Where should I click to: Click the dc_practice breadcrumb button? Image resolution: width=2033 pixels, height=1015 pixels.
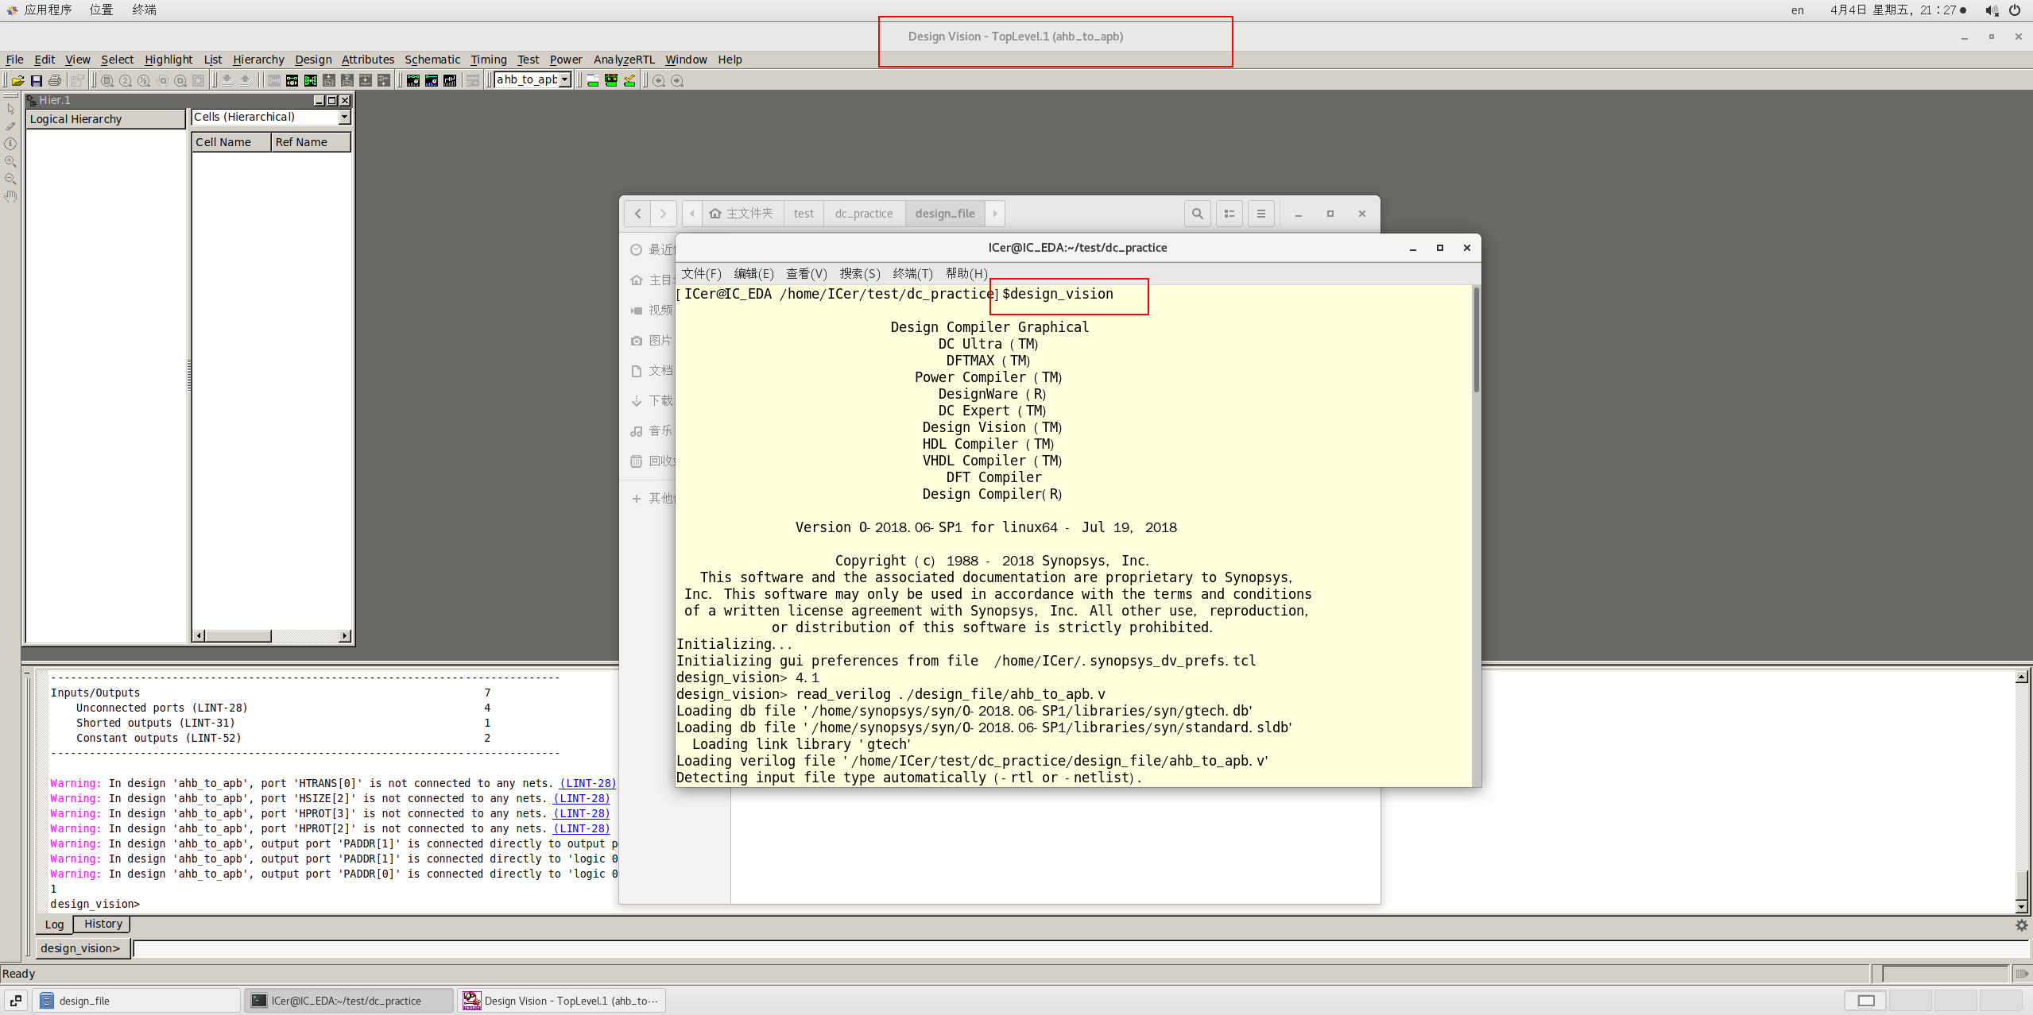864,214
